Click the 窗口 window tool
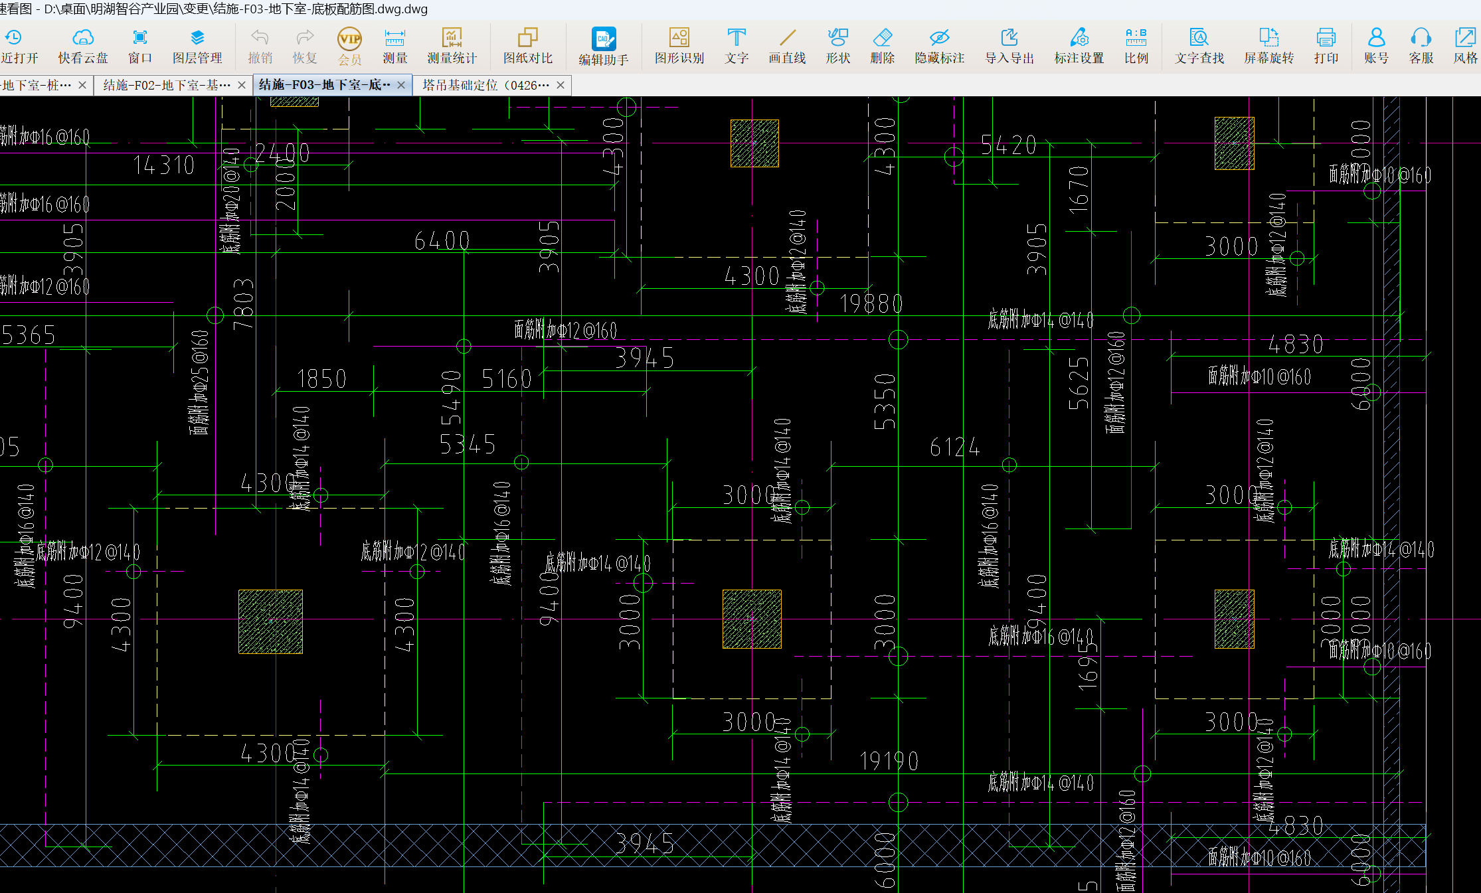This screenshot has height=893, width=1481. (139, 46)
